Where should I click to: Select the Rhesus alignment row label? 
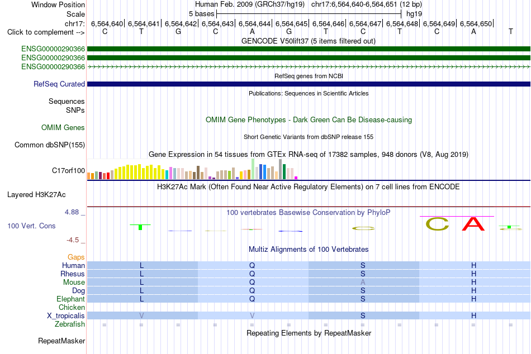click(73, 274)
